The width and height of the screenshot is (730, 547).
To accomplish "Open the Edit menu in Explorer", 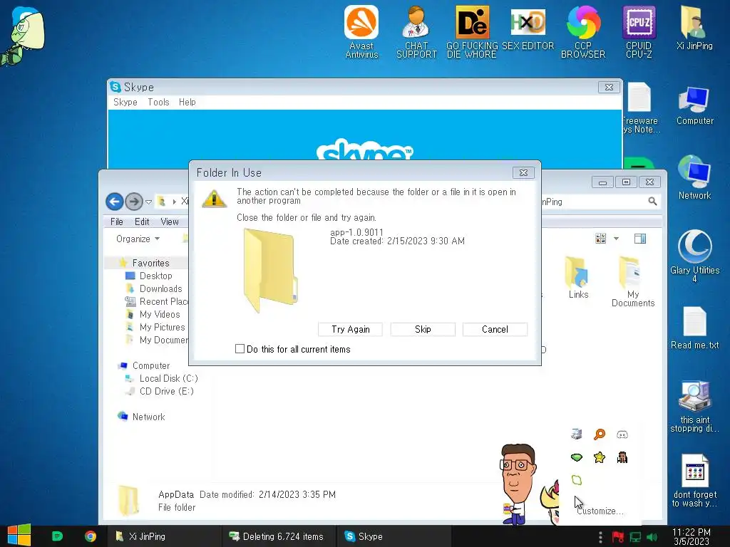I will tap(142, 222).
